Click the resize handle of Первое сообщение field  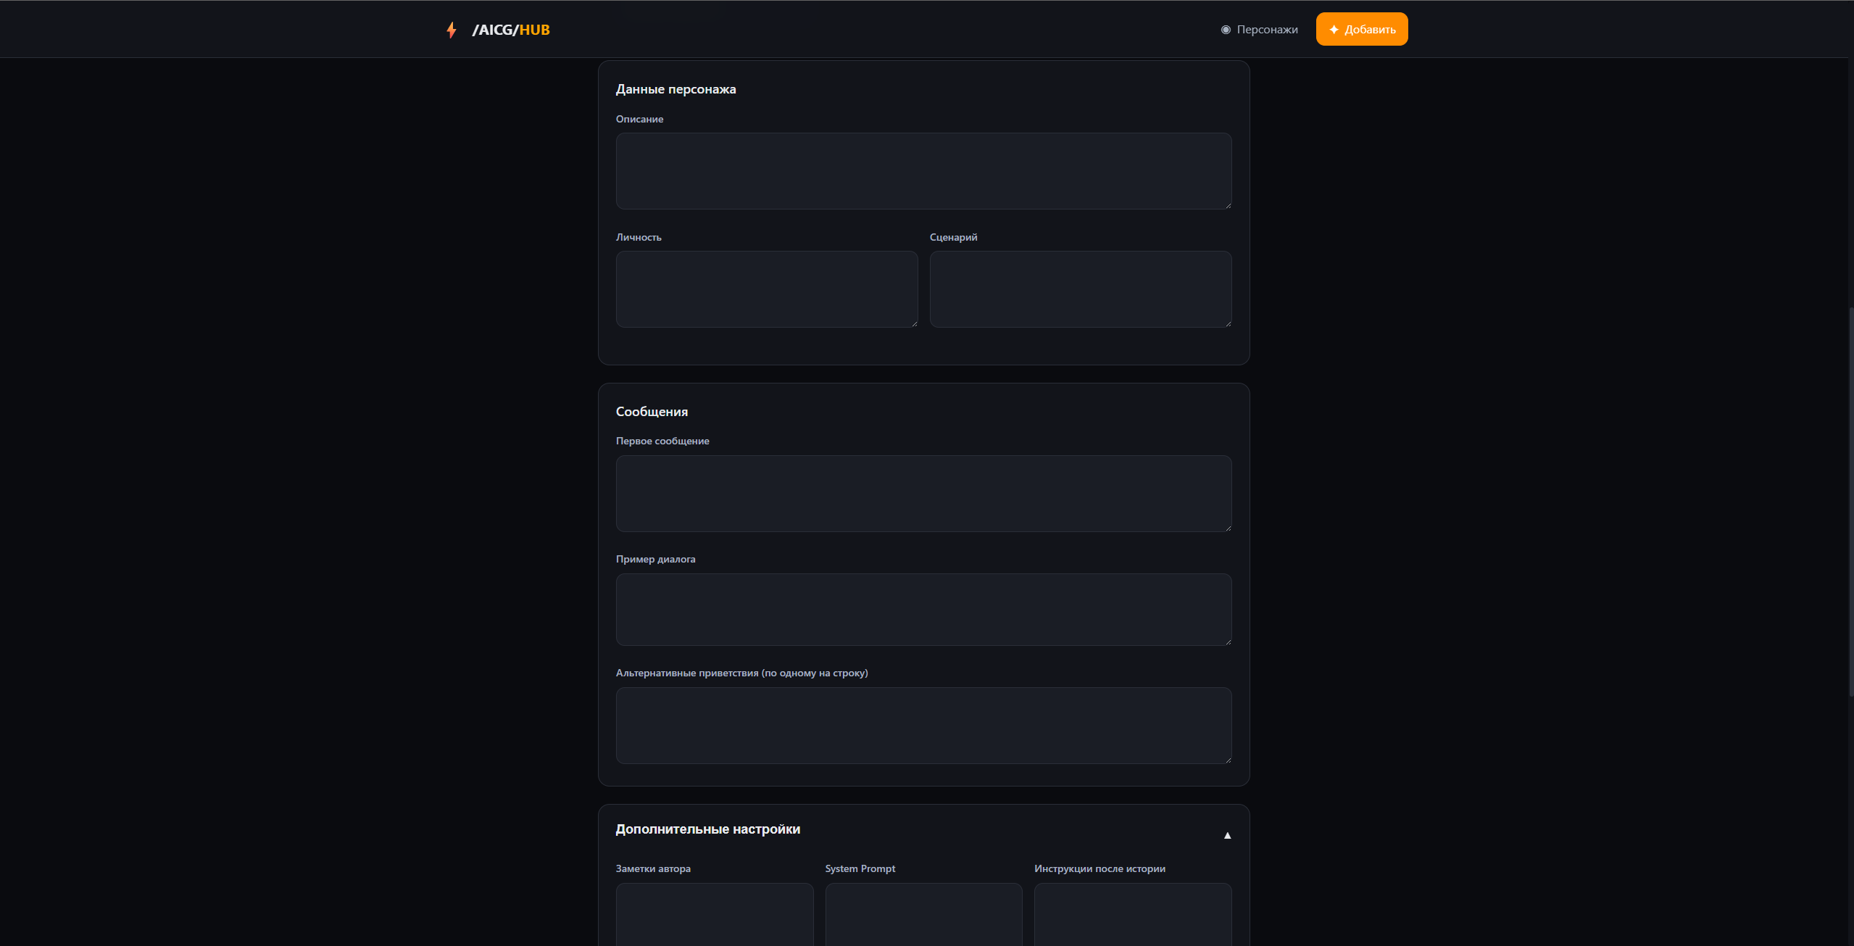click(1228, 528)
